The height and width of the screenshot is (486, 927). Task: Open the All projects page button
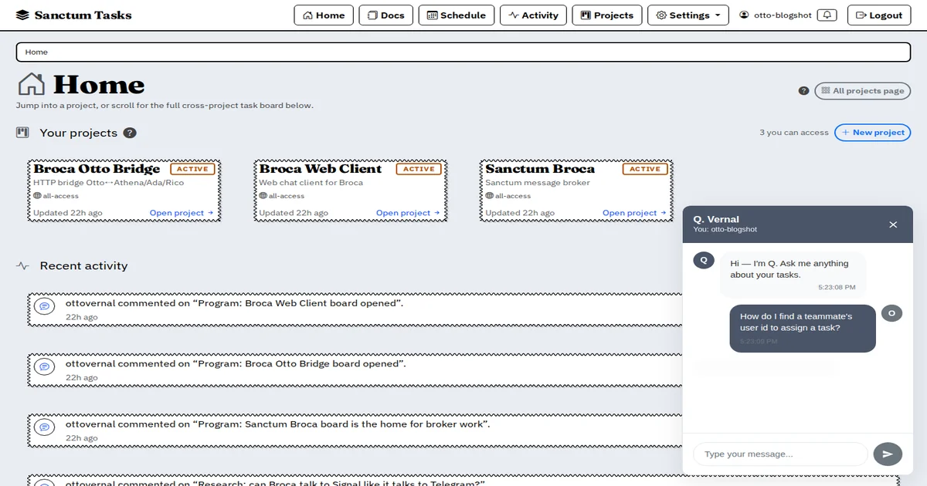[x=862, y=91]
